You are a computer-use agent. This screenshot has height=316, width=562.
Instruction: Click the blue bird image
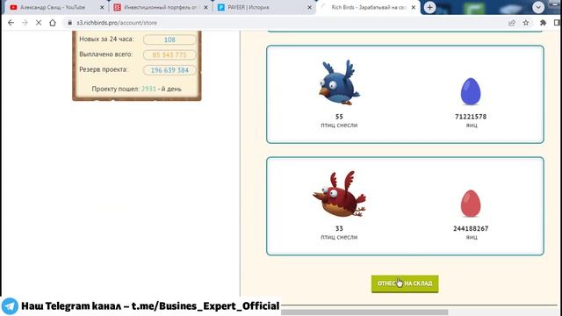coord(339,83)
